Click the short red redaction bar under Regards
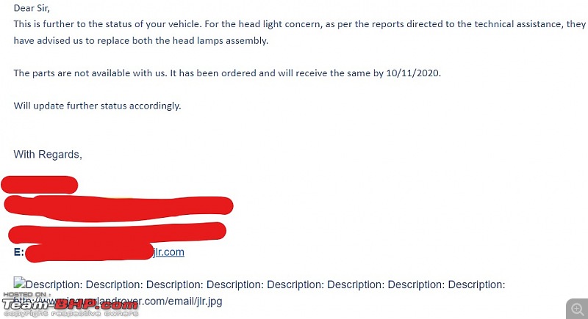 tap(40, 185)
